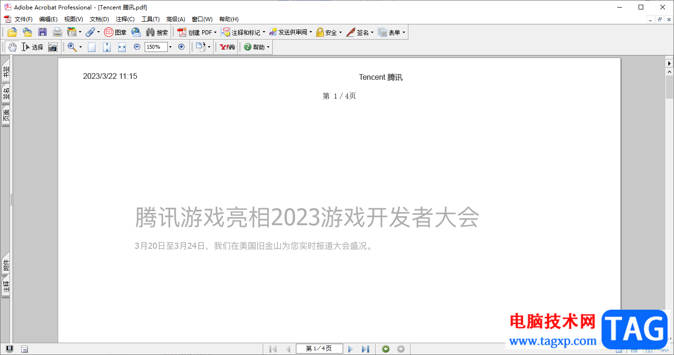Image resolution: width=674 pixels, height=355 pixels.
Task: Go to previous page arrow
Action: [x=288, y=349]
